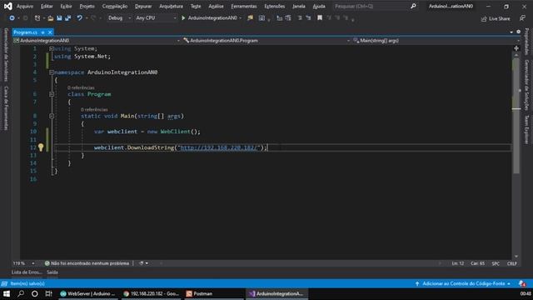This screenshot has width=533, height=300.
Task: Click the Live Share button
Action: coord(496,18)
